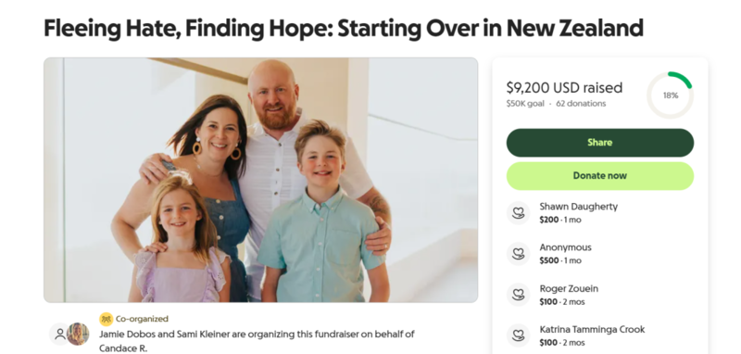This screenshot has height=354, width=741.
Task: Click the $9,200 USD raised amount
Action: pos(564,87)
